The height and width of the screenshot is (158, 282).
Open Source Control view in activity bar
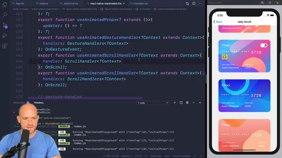click(x=5, y=25)
